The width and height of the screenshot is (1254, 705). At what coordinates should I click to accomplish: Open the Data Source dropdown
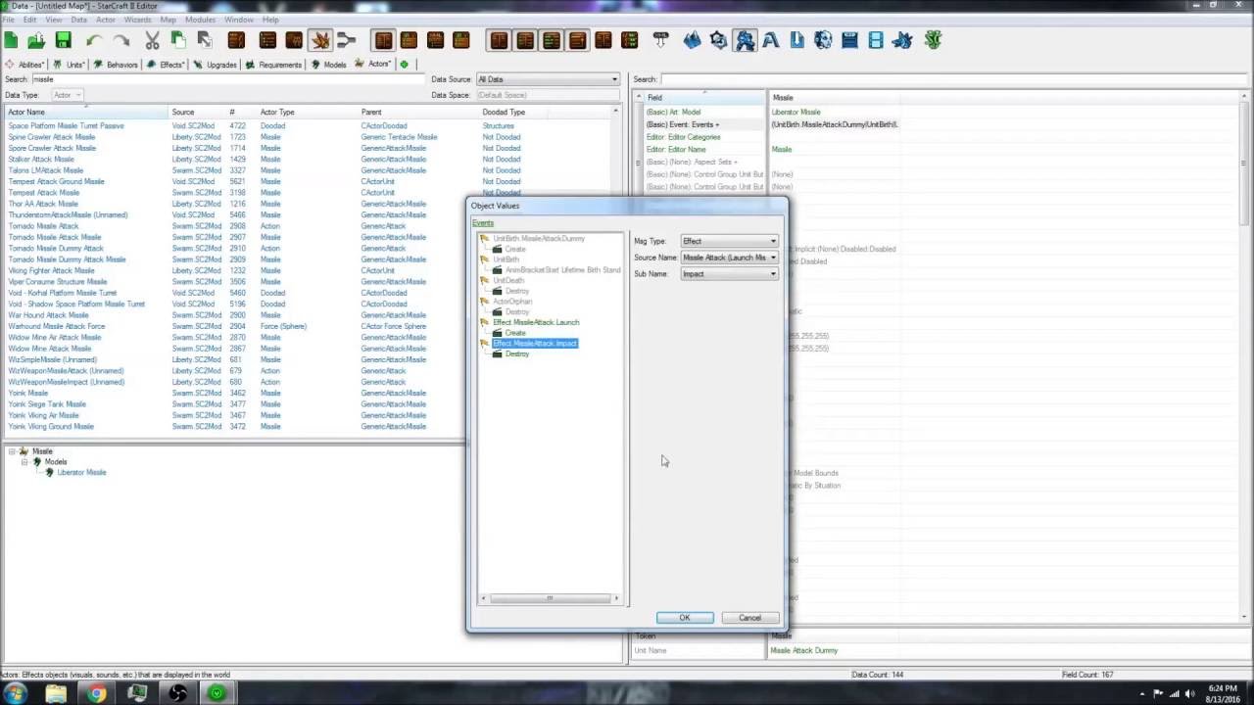pyautogui.click(x=549, y=79)
